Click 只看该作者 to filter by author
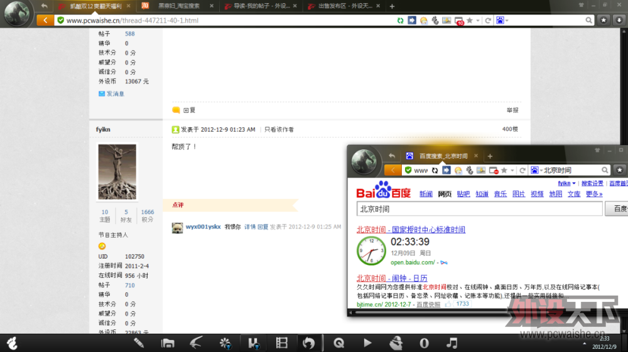 tap(279, 130)
